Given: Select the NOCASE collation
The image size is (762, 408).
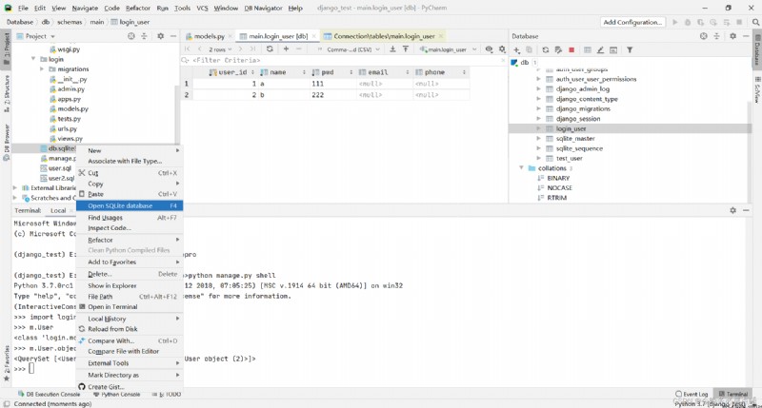Looking at the screenshot, I should click(559, 187).
